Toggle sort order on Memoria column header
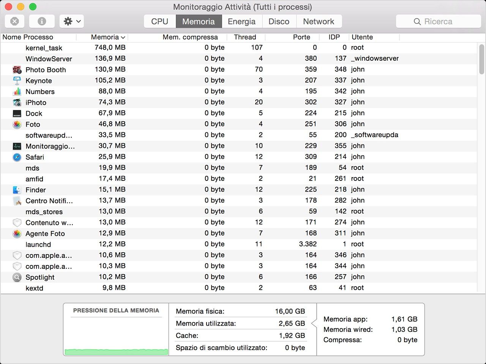 (x=103, y=37)
